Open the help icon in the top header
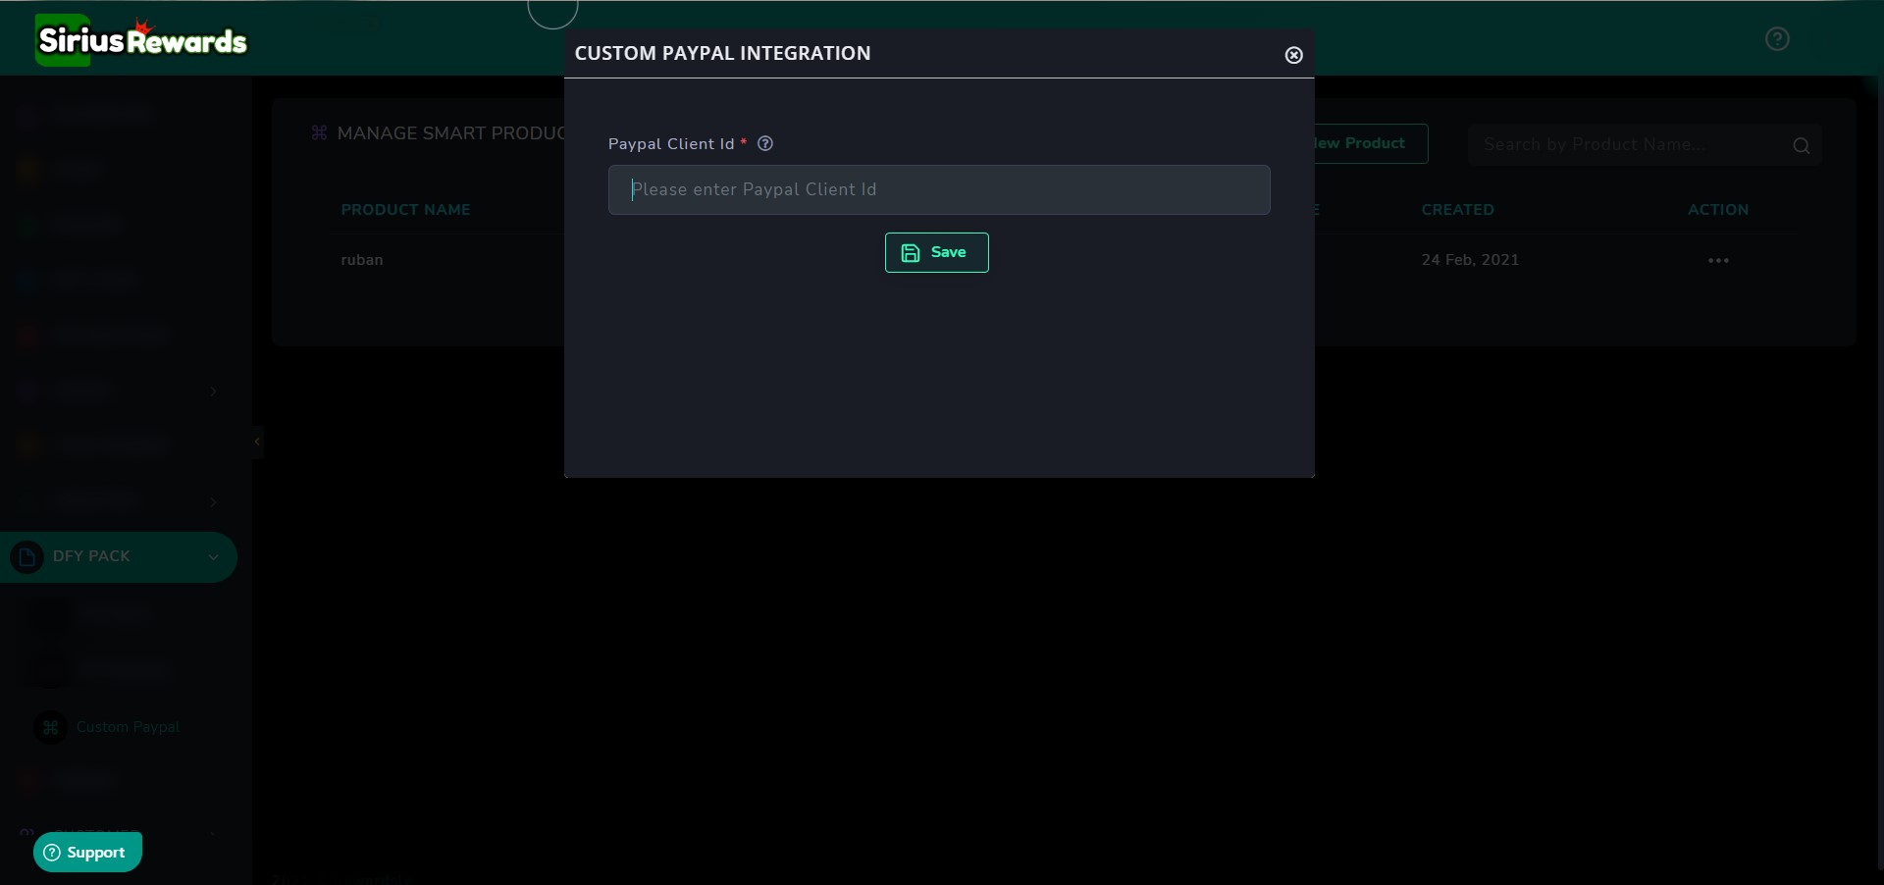The height and width of the screenshot is (885, 1884). click(1777, 39)
